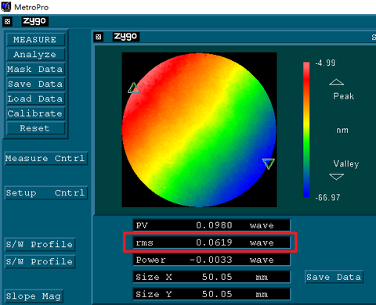Click the Peak up-triangle icon in legend
Screen dimensions: 376x305
(x=336, y=82)
